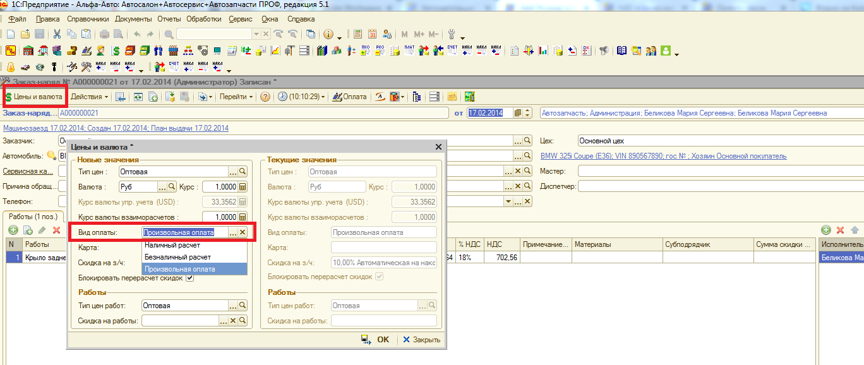Click the green dollar sign icon in second toolbar
This screenshot has width=864, height=365.
pos(116,51)
